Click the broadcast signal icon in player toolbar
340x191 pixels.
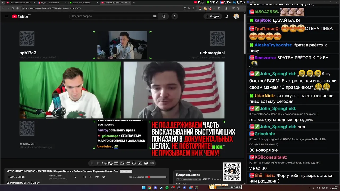pyautogui.click(x=104, y=163)
